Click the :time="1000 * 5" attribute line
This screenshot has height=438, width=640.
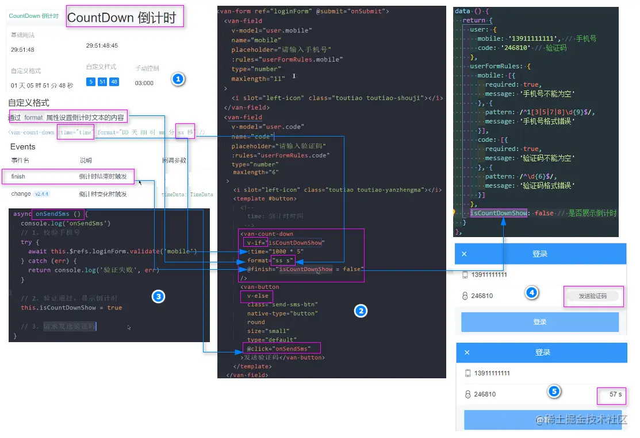275,252
